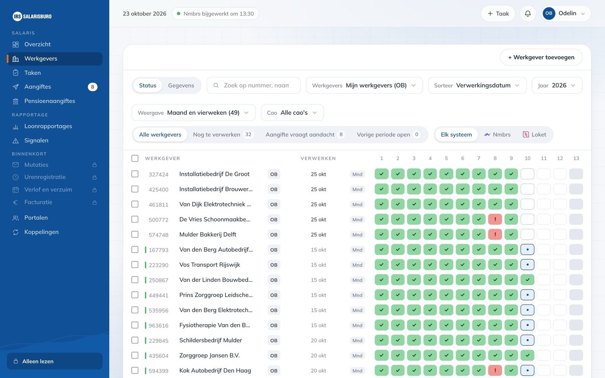The height and width of the screenshot is (378, 605).
Task: Click the Aangiftes badge showing 8
Action: (93, 87)
